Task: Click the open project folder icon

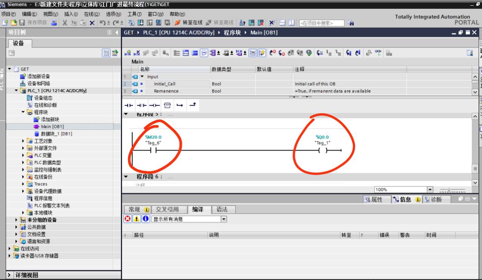Action: tap(14, 23)
